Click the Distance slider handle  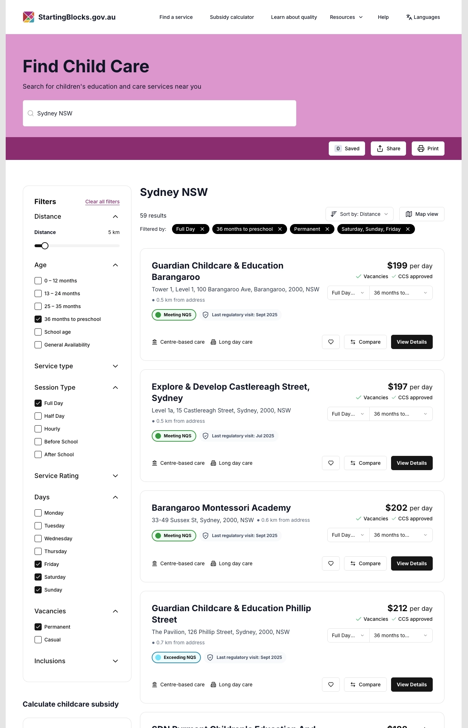[45, 246]
